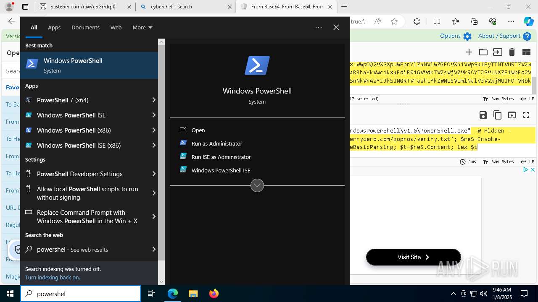Expand Windows PowerShell ISE options arrow
This screenshot has height=302, width=538.
(x=154, y=115)
